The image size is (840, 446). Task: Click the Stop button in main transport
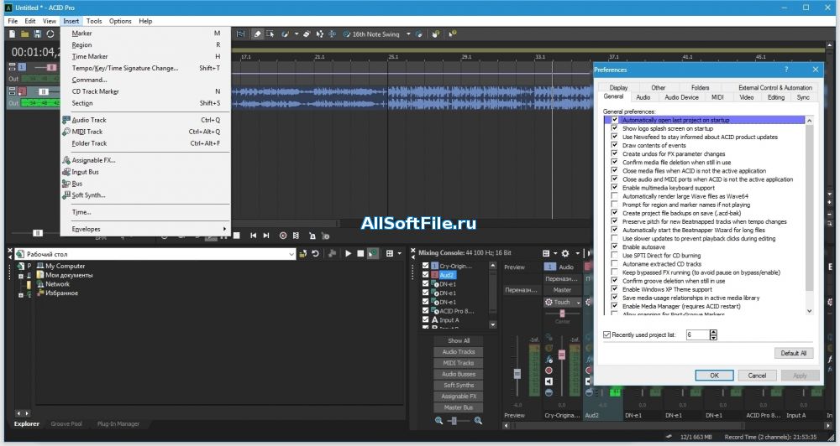(x=236, y=236)
